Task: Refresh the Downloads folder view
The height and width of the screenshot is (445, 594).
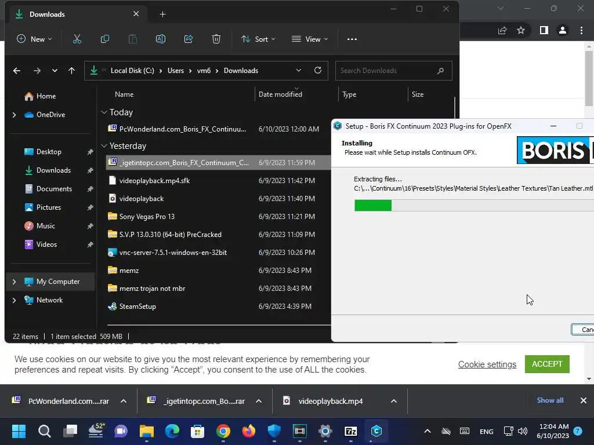Action: 318,70
